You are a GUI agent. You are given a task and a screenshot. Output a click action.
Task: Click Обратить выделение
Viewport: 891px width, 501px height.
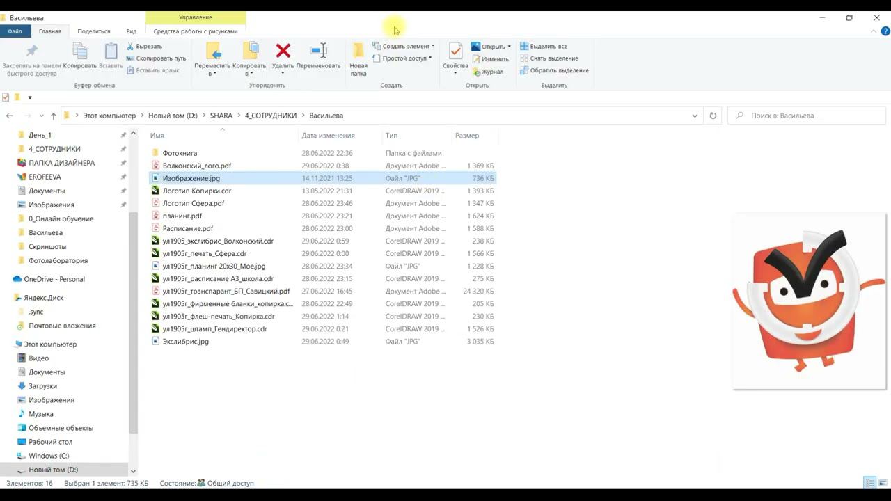point(554,70)
